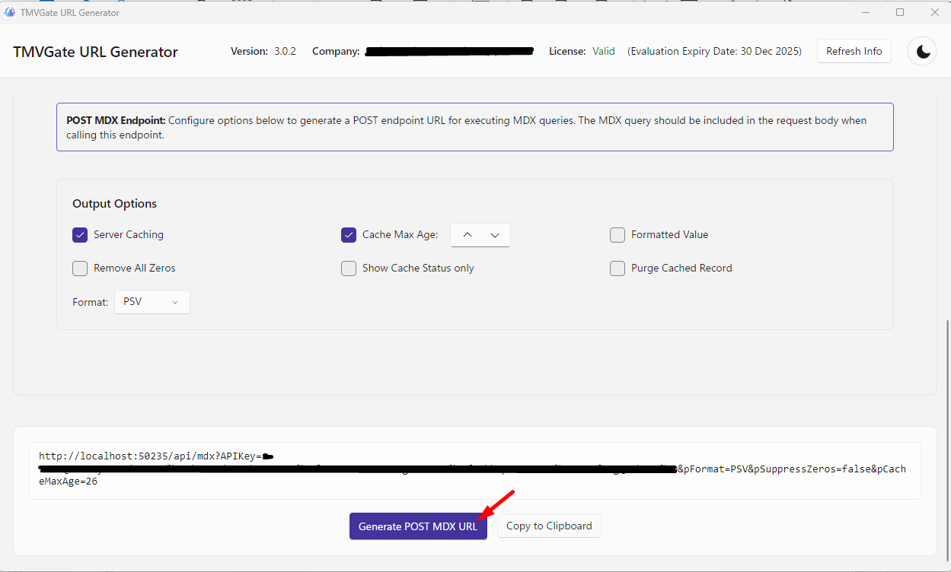Viewport: 951px width, 572px height.
Task: Close the TMVGate URL Generator window
Action: pos(934,12)
